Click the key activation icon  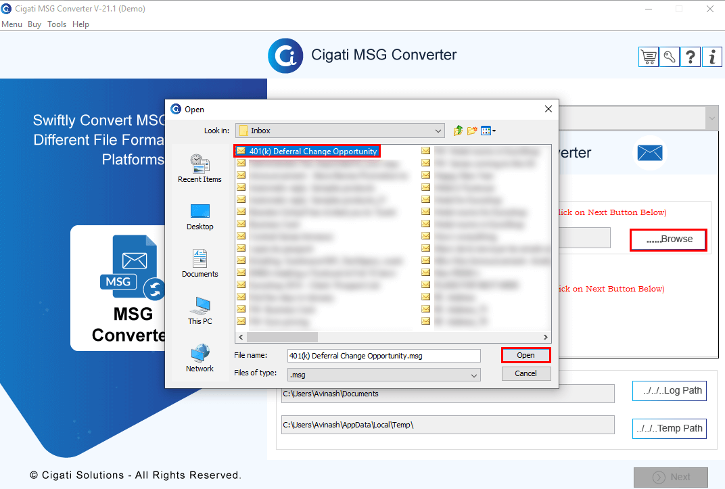pyautogui.click(x=670, y=57)
